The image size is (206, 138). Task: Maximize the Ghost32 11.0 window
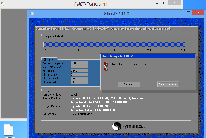click(188, 13)
